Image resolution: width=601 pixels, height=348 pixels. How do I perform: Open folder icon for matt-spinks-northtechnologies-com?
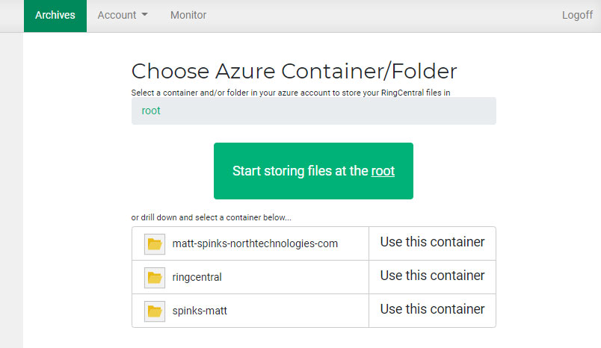(x=155, y=244)
